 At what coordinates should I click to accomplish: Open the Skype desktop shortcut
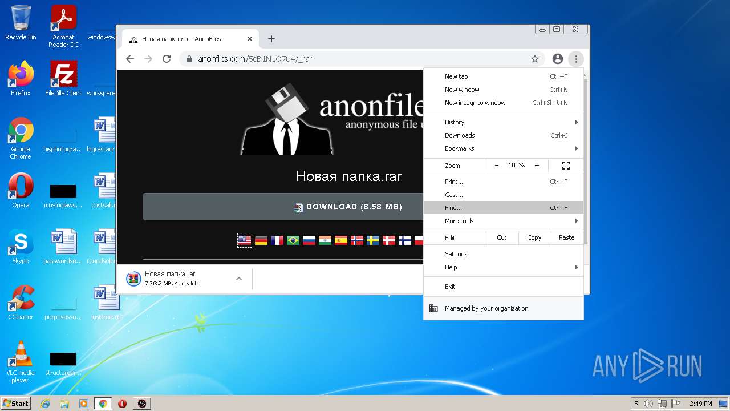(x=21, y=247)
